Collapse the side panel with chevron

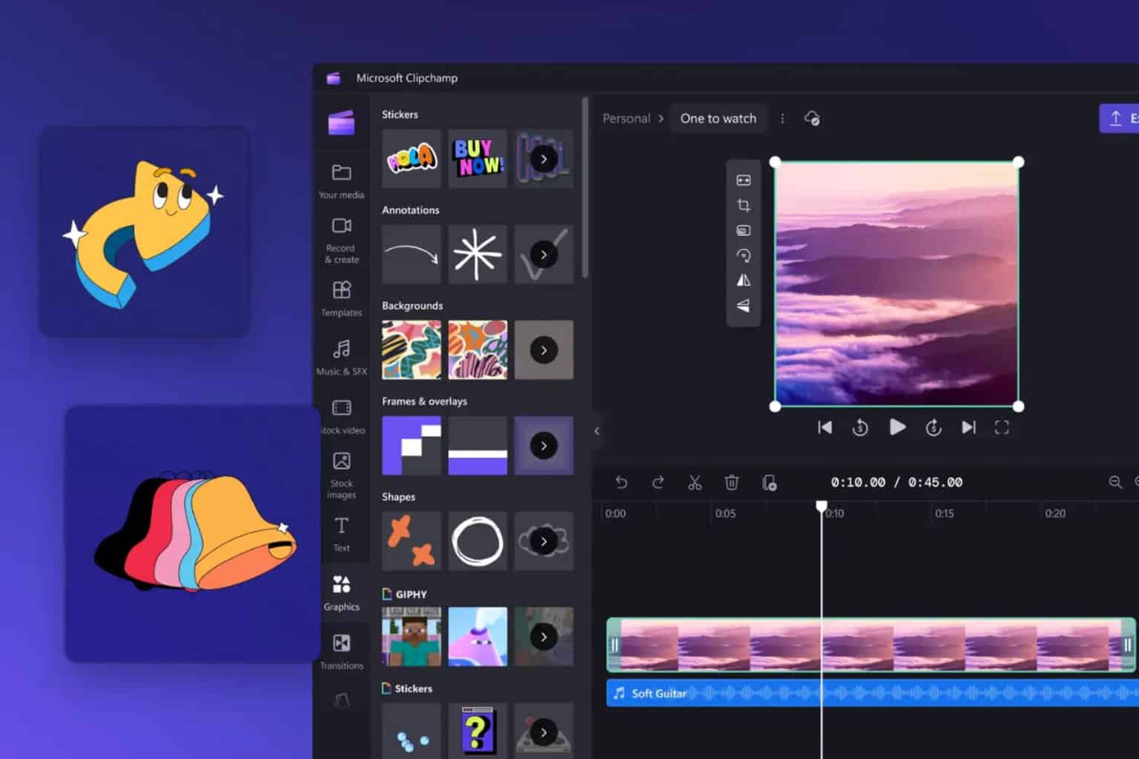tap(596, 431)
